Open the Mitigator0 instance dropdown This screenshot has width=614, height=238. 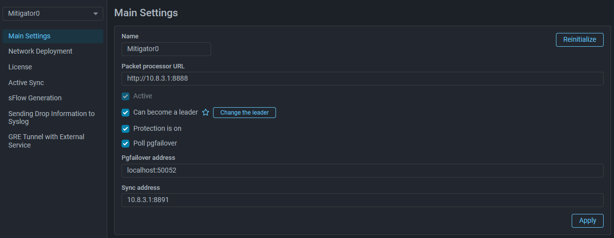[x=53, y=14]
